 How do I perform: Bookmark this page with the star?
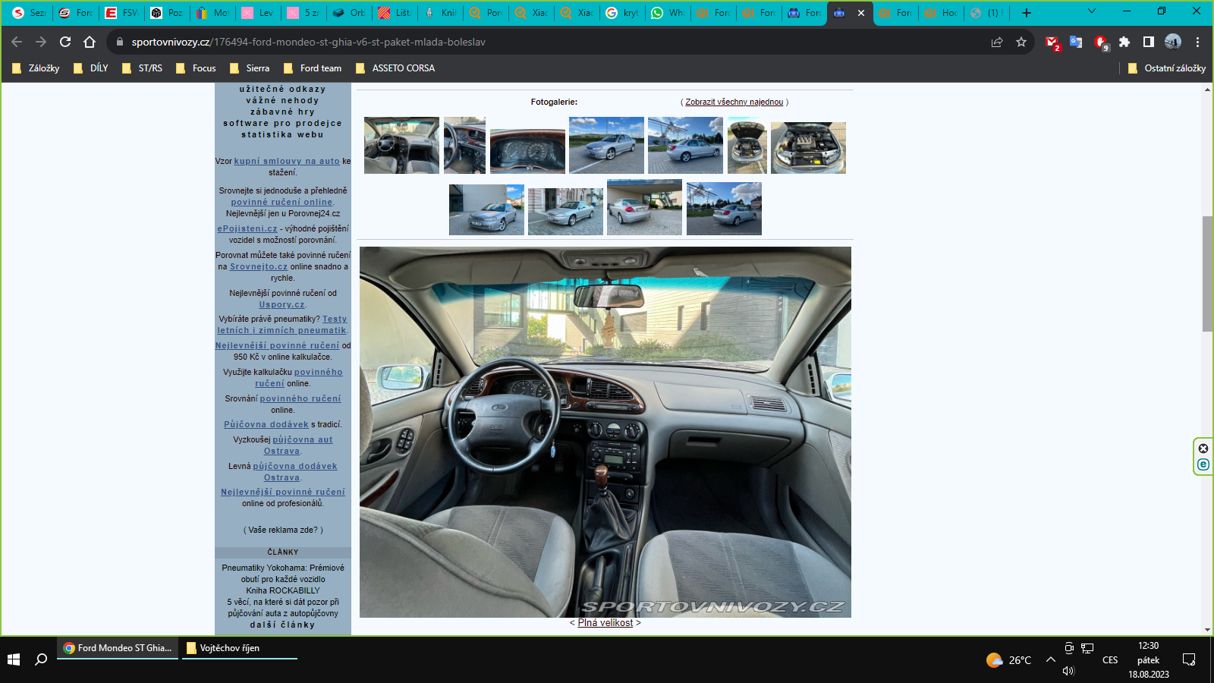(1021, 42)
